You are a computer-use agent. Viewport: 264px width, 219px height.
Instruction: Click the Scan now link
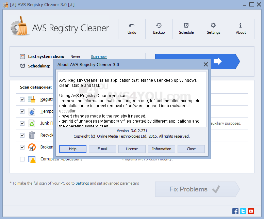(x=99, y=57)
